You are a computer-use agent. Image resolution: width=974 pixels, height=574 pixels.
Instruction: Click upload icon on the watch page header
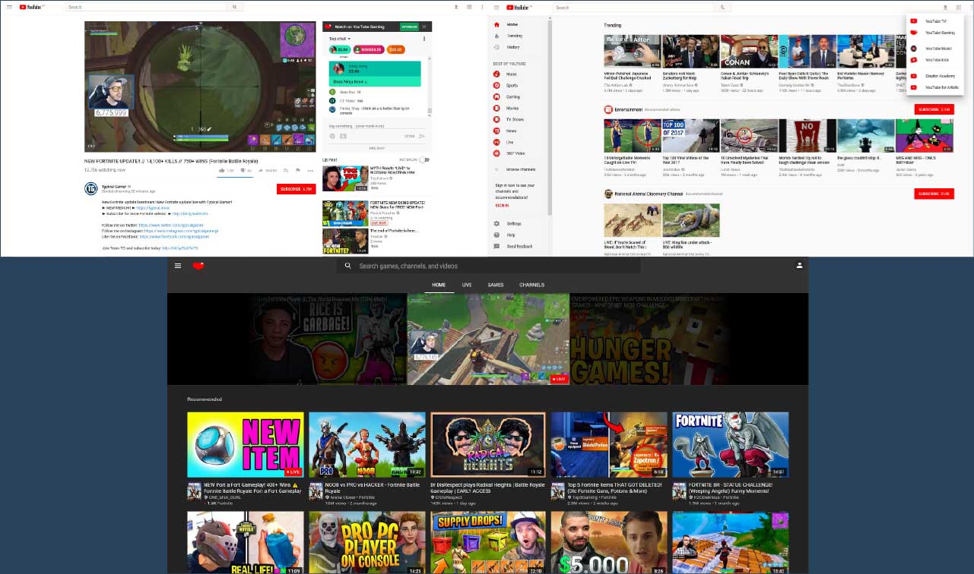pyautogui.click(x=455, y=7)
